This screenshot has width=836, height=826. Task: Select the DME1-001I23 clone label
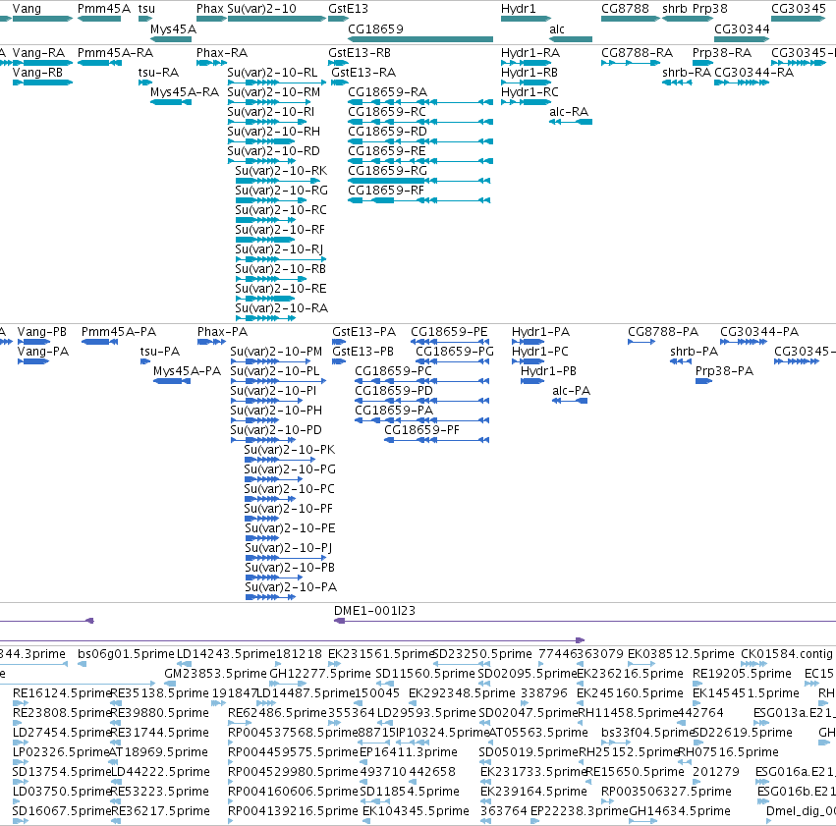pyautogui.click(x=375, y=611)
